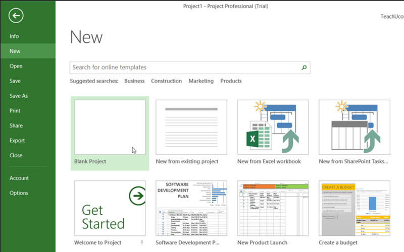Open the Get Started welcome thumbnail
The width and height of the screenshot is (404, 252).
pos(110,208)
